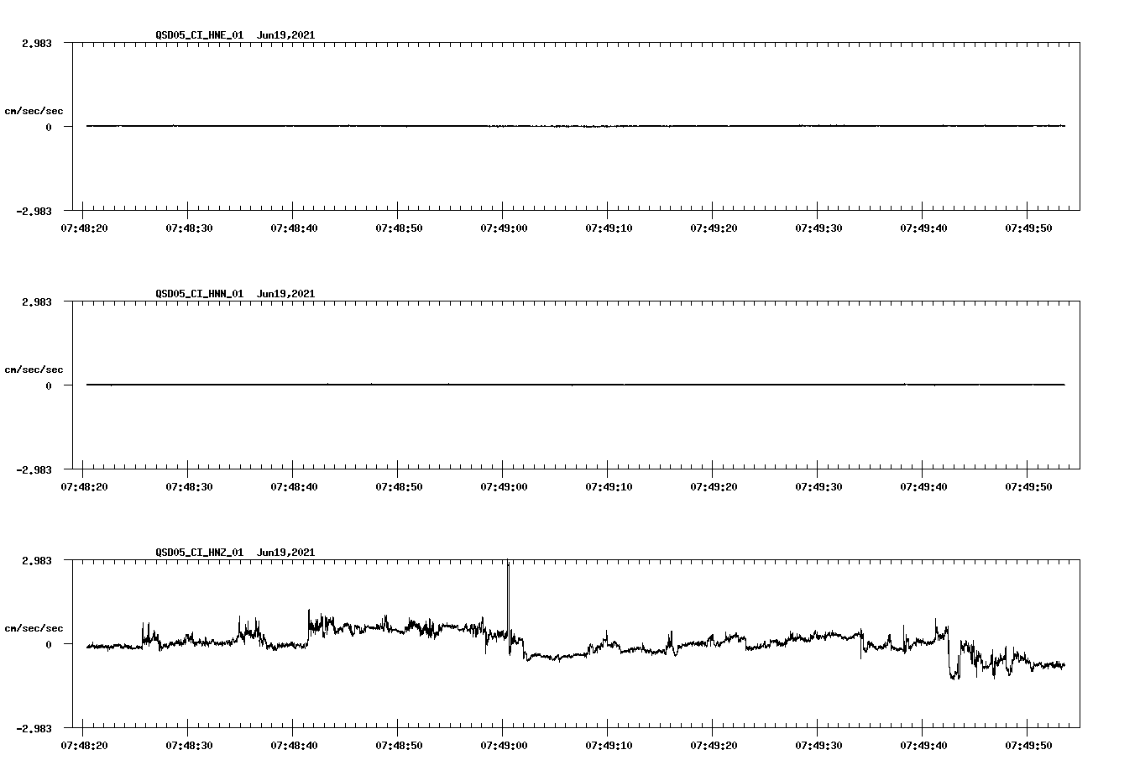Click the 2.983 upper limit of HNZ plot
The height and width of the screenshot is (776, 1140).
(36, 560)
